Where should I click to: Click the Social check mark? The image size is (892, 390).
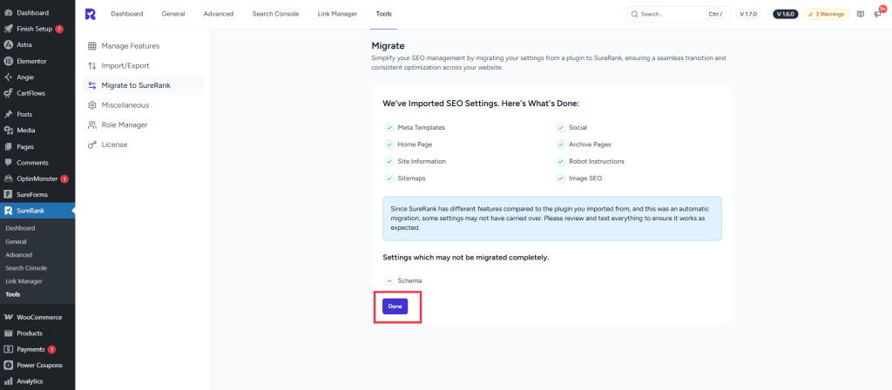pyautogui.click(x=561, y=127)
